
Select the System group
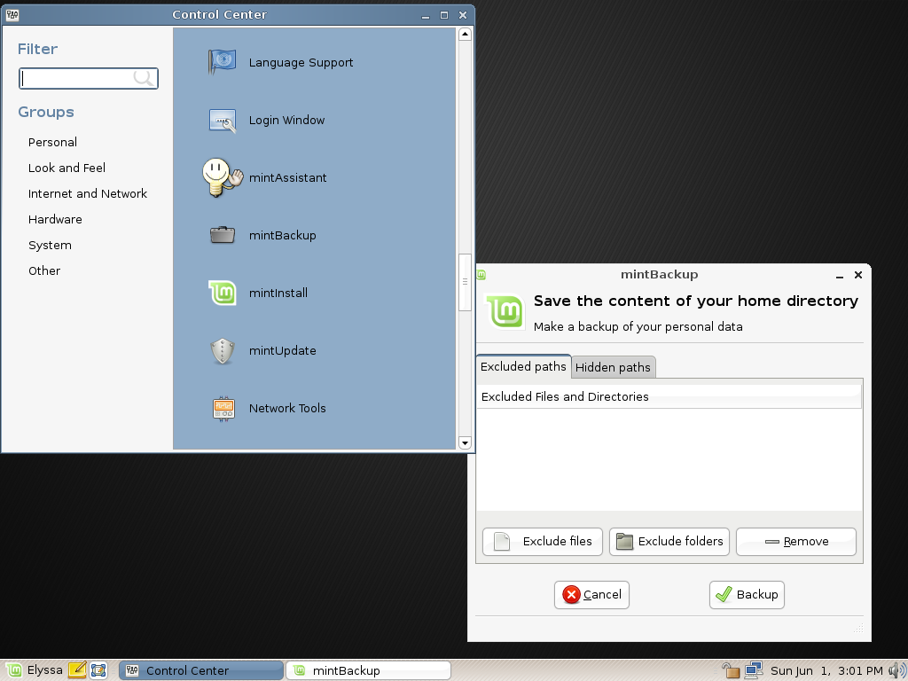50,245
